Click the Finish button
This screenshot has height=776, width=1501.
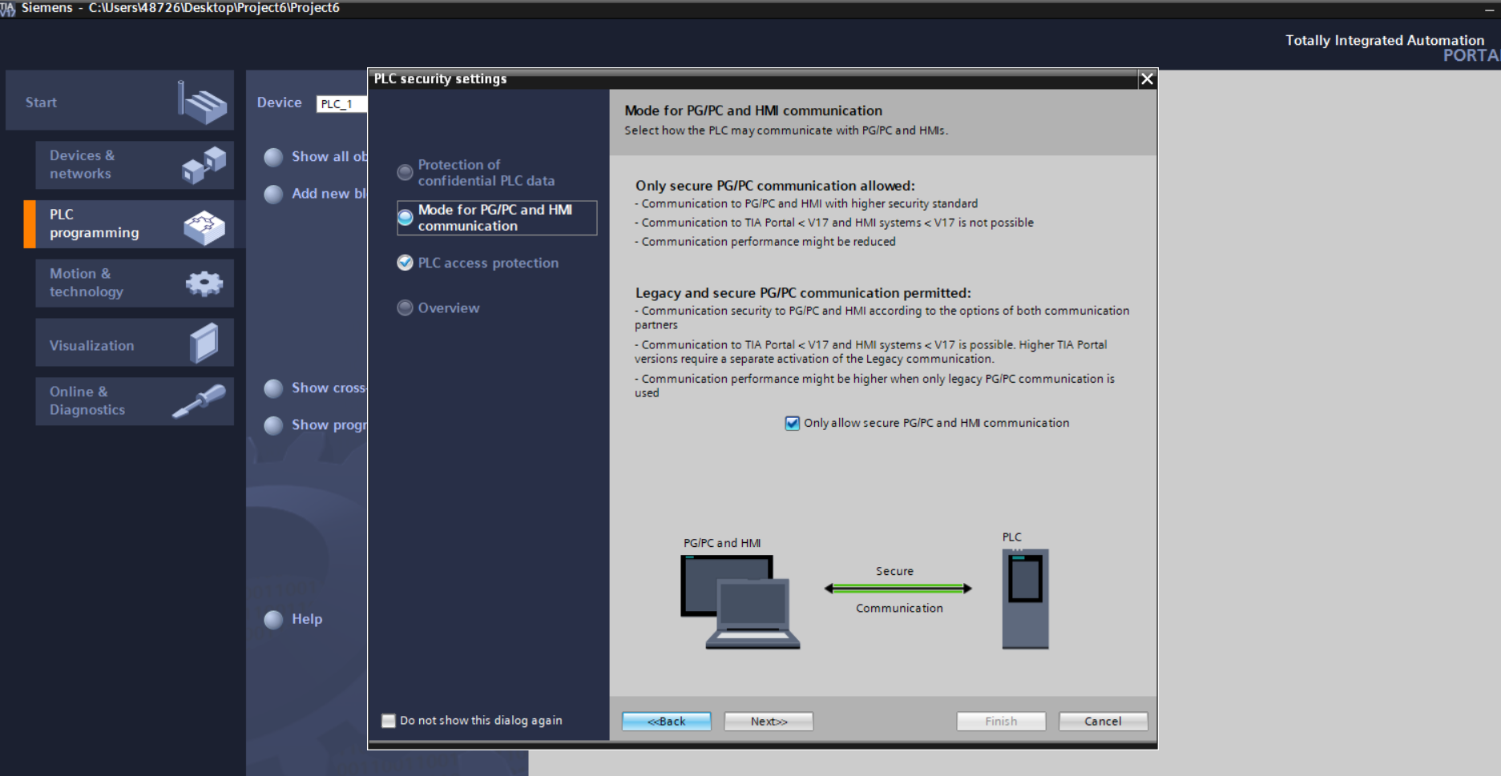tap(1001, 722)
